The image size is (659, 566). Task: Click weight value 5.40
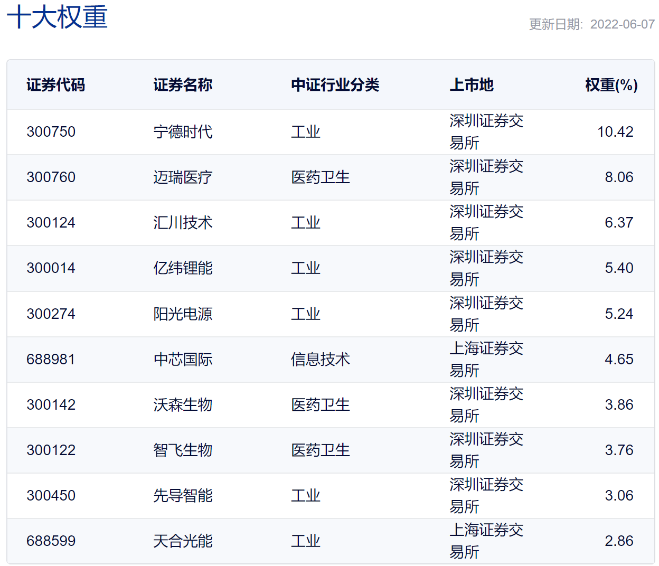click(x=619, y=268)
